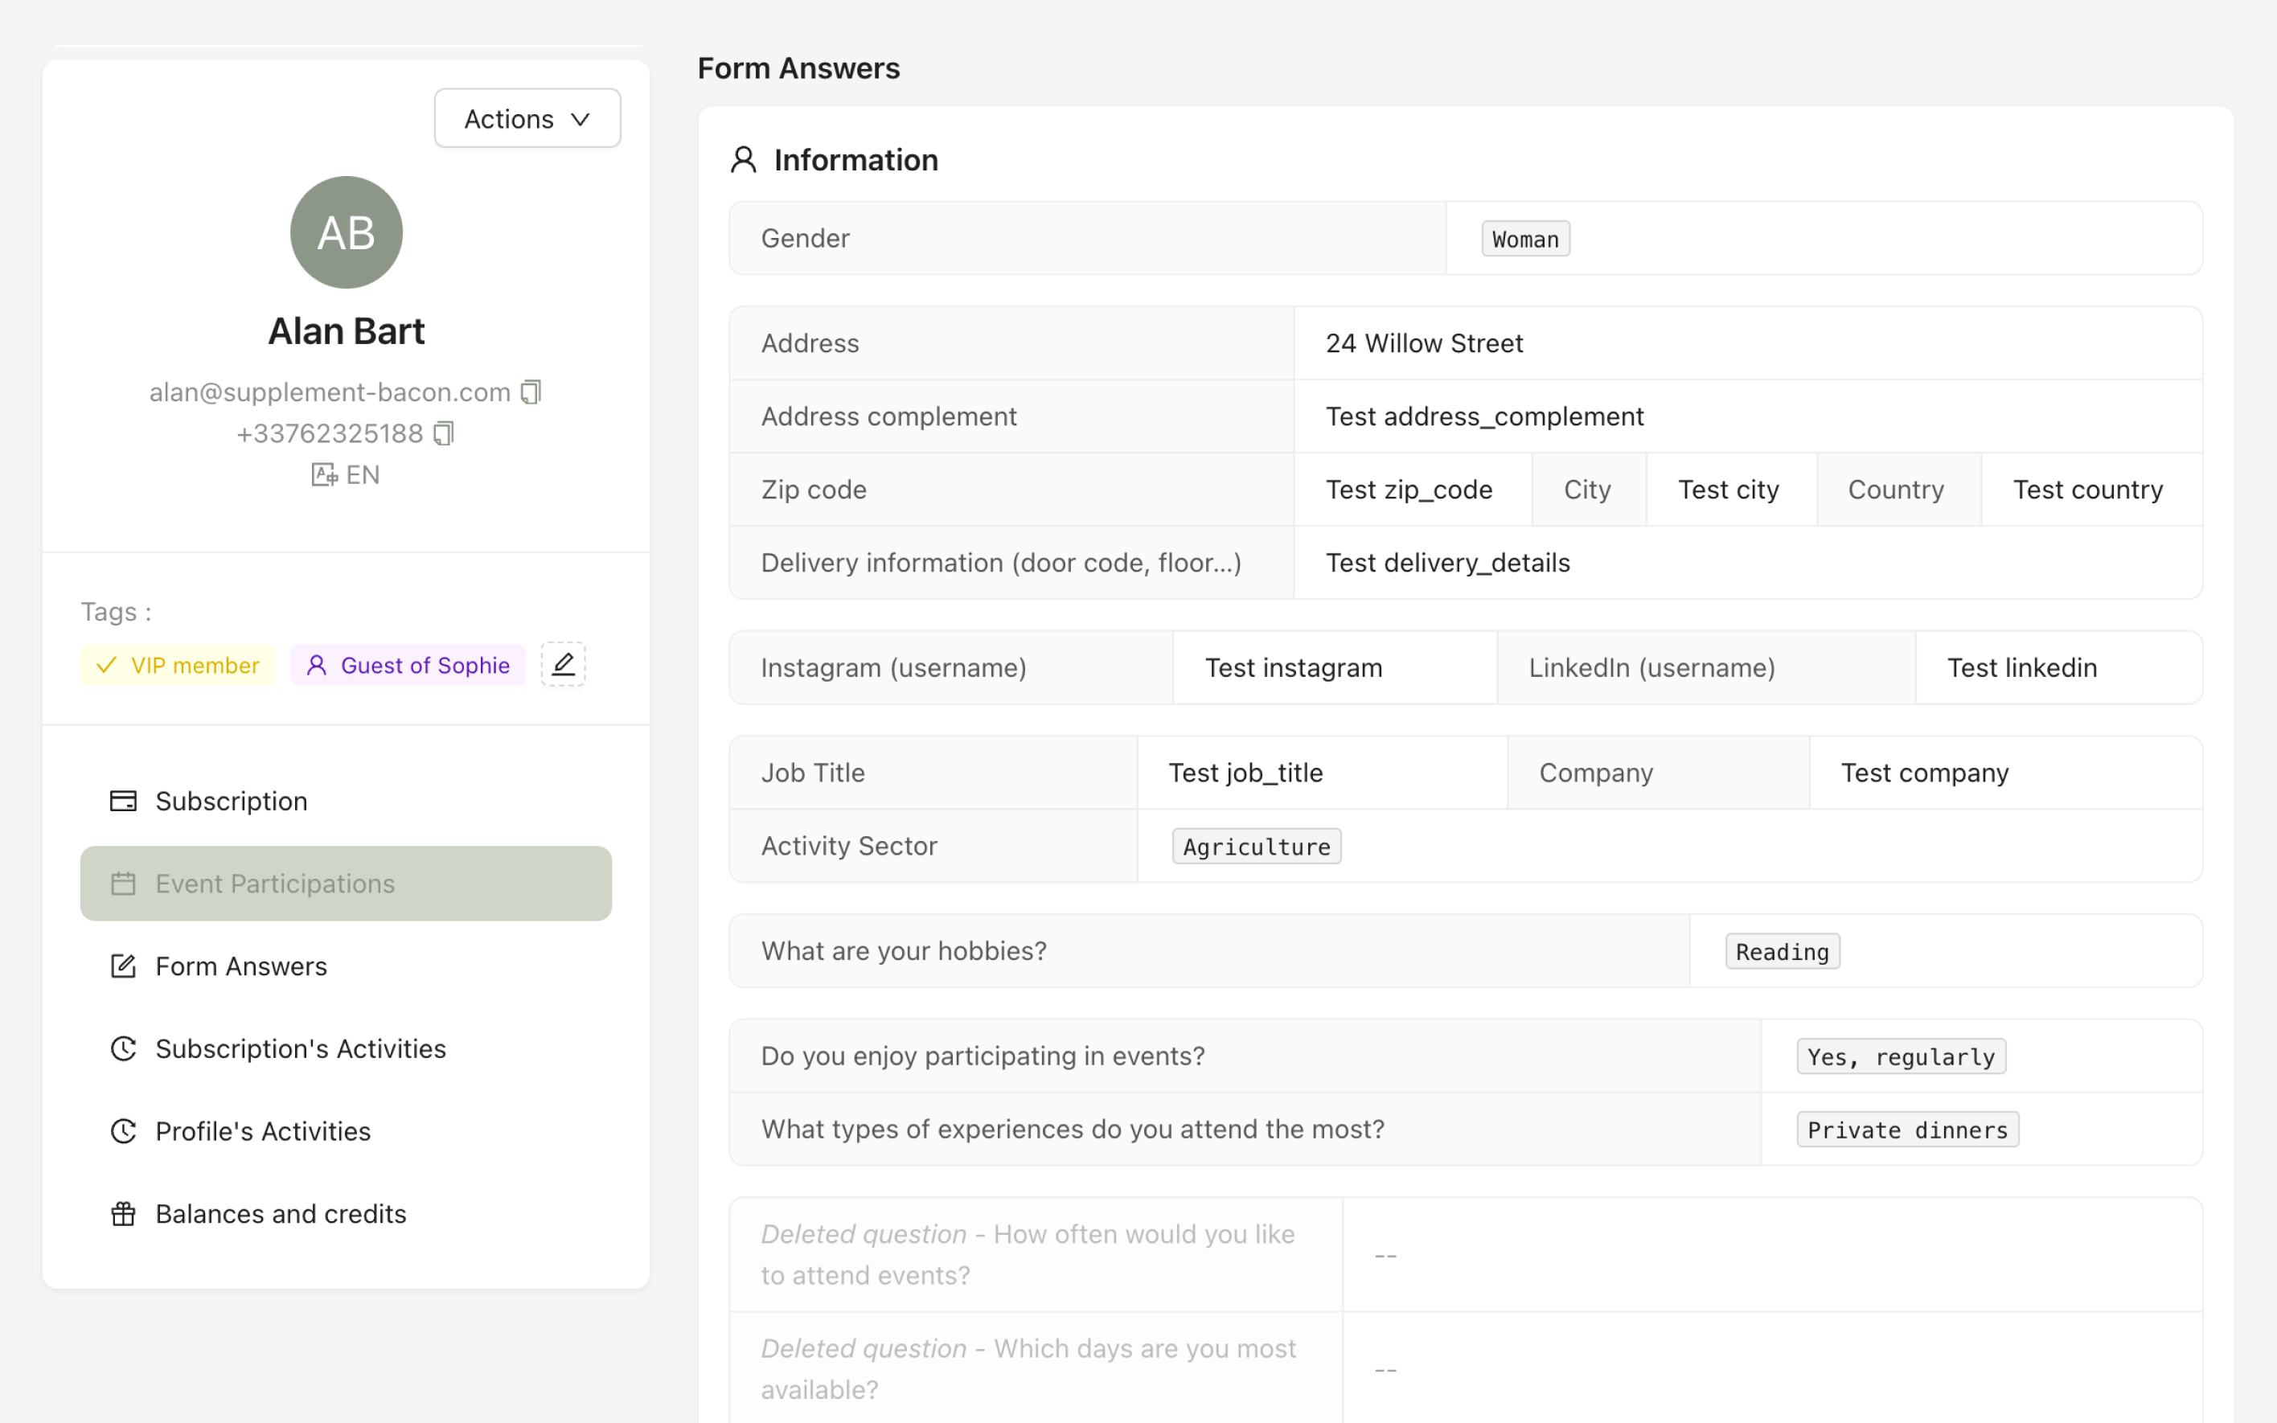Click the pencil edit tags icon
The width and height of the screenshot is (2277, 1423).
563,664
